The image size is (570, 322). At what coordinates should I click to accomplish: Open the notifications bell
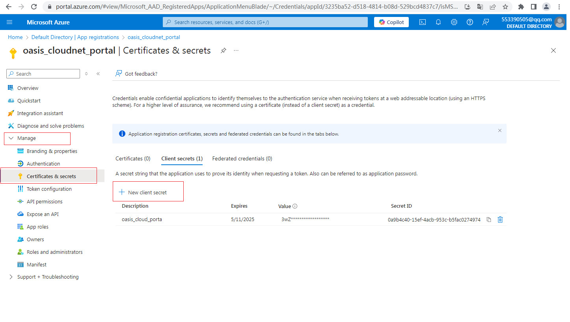438,22
